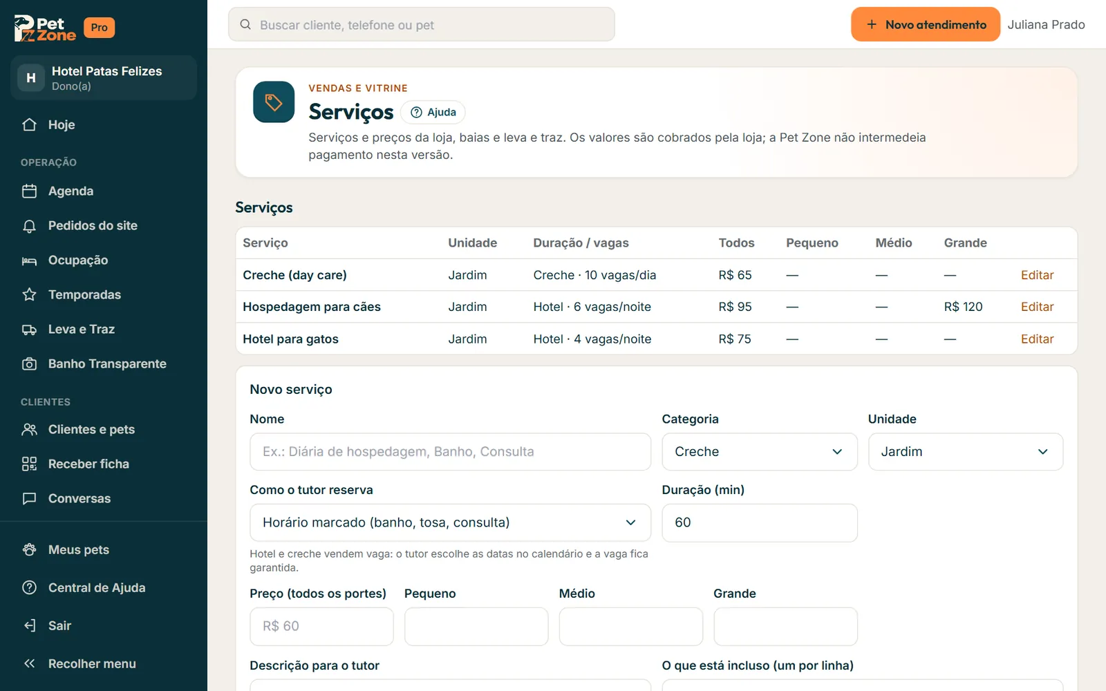Click the Juliana Prado user name

pos(1046,24)
